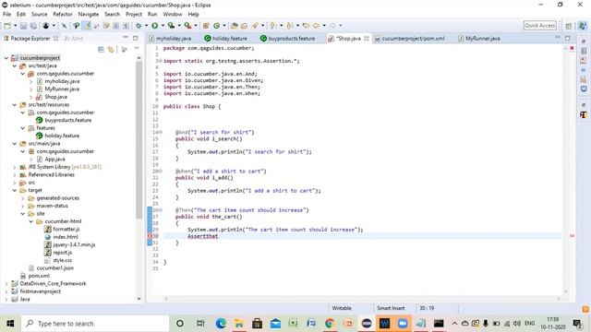Click the error marker on line 30
The height and width of the screenshot is (332, 591).
[150, 236]
